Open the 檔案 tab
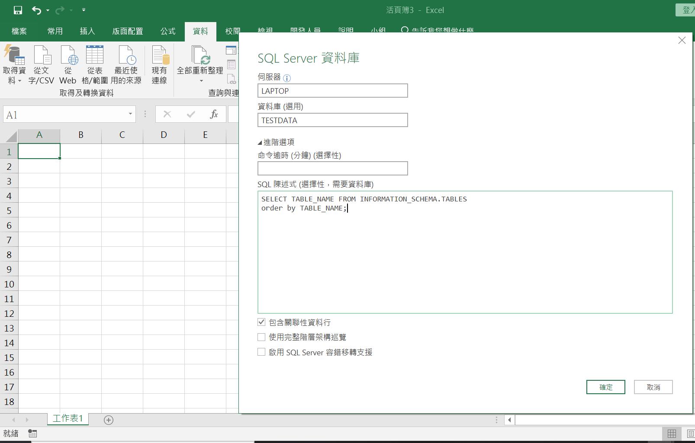Viewport: 695px width, 443px height. (19, 31)
